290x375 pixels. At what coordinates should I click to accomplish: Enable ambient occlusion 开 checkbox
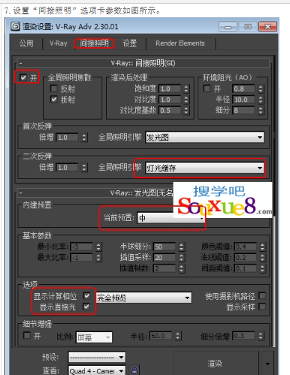click(207, 89)
